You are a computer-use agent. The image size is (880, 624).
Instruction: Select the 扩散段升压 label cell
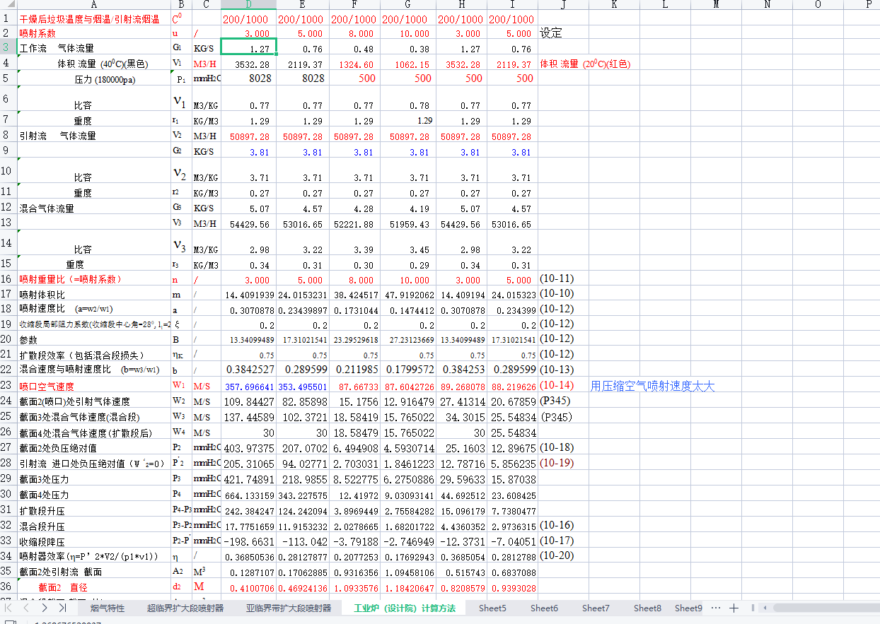pyautogui.click(x=94, y=510)
